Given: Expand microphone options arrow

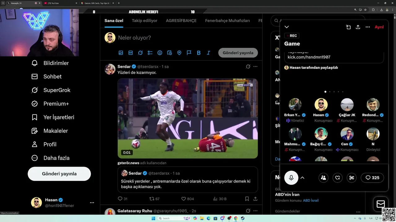Looking at the screenshot, I should tap(303, 178).
